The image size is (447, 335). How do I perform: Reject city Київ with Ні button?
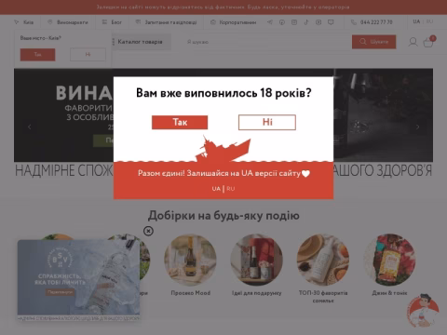click(x=88, y=55)
